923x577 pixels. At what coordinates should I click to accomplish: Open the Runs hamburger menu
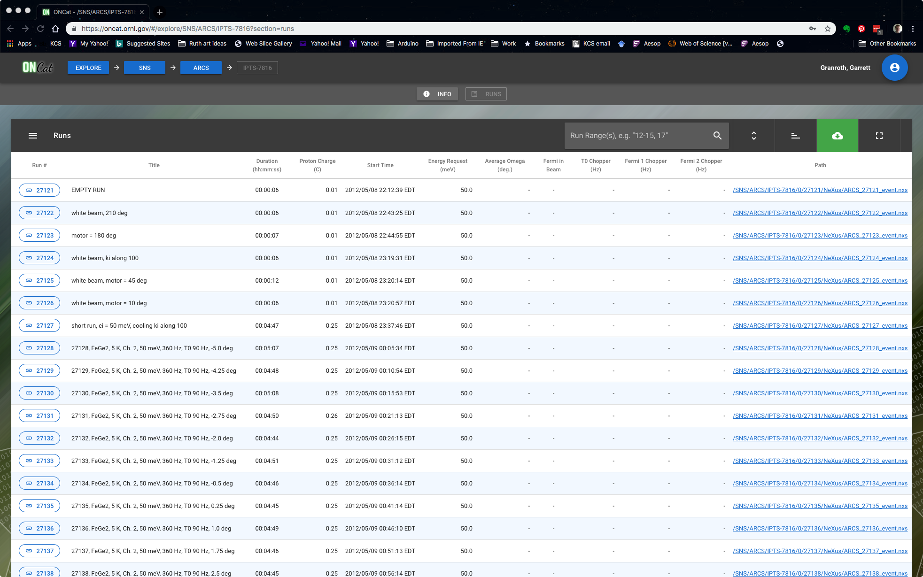coord(33,136)
